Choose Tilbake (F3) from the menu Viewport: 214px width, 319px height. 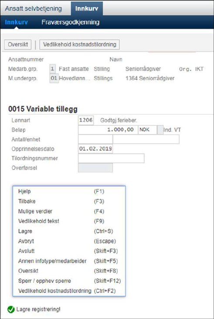click(69, 201)
